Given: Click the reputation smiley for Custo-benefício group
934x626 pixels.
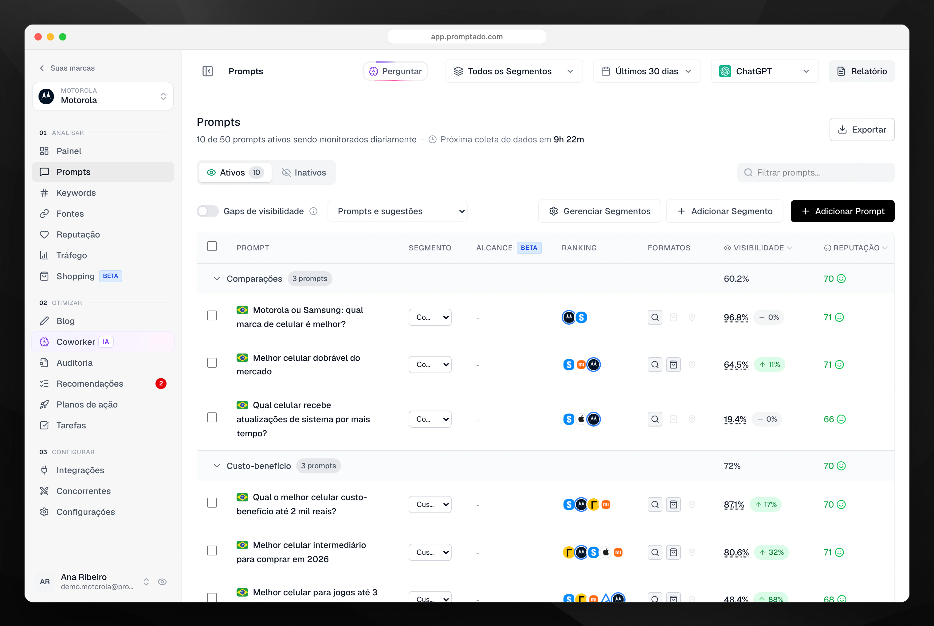Looking at the screenshot, I should [841, 466].
